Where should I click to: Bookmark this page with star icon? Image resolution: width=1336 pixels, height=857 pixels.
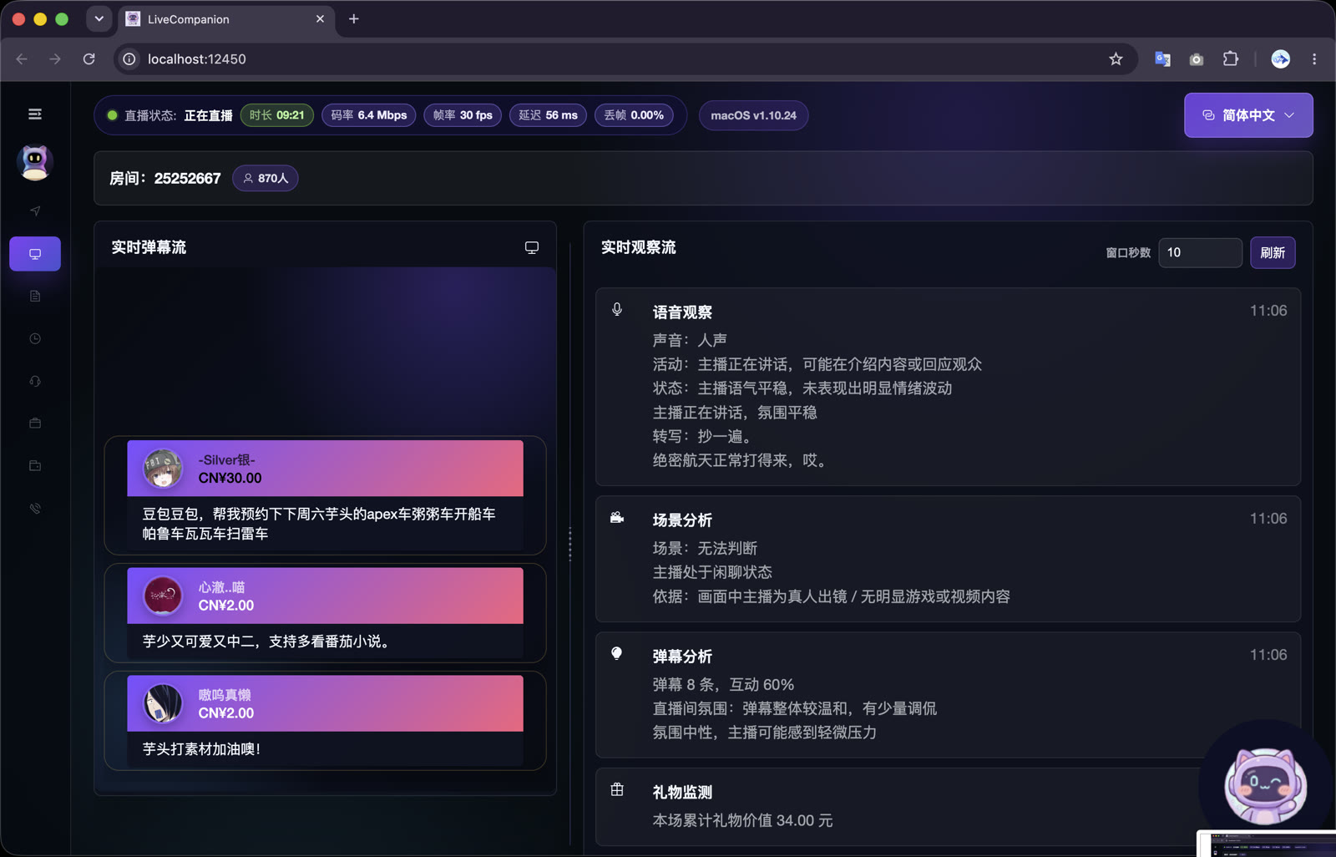(1116, 59)
